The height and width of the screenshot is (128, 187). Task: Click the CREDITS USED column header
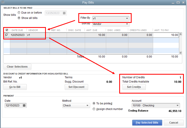[138, 30]
